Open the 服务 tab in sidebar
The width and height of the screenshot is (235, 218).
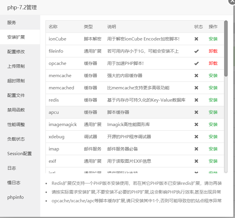tap(12, 22)
